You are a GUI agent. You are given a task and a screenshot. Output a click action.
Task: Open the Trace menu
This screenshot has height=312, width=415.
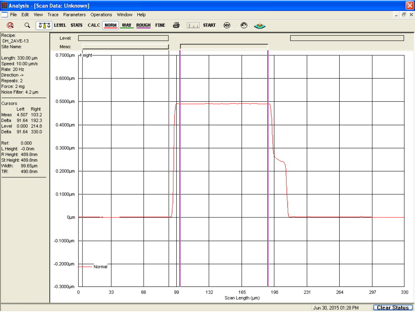[53, 15]
